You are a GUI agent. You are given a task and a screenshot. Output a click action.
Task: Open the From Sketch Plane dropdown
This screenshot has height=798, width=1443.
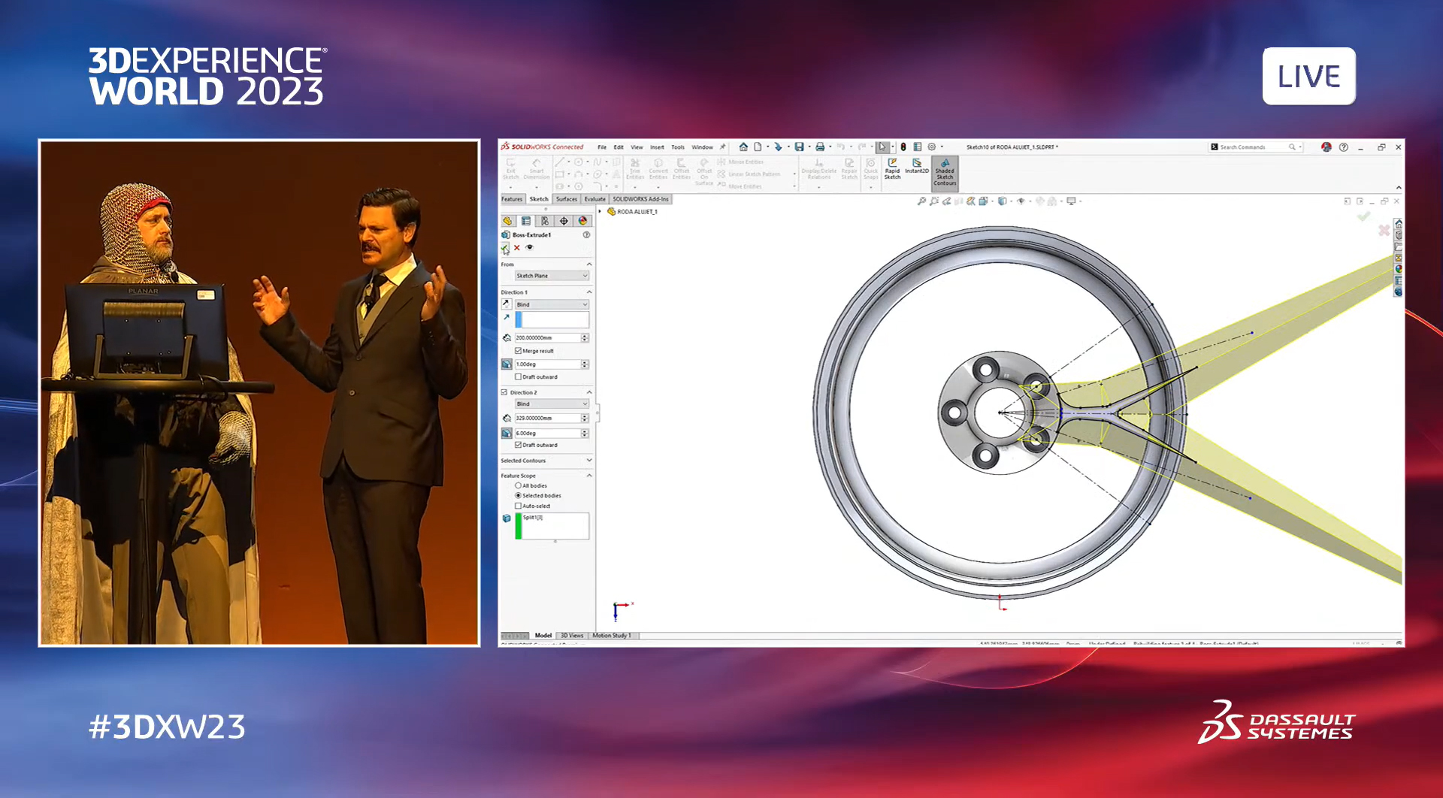click(552, 276)
